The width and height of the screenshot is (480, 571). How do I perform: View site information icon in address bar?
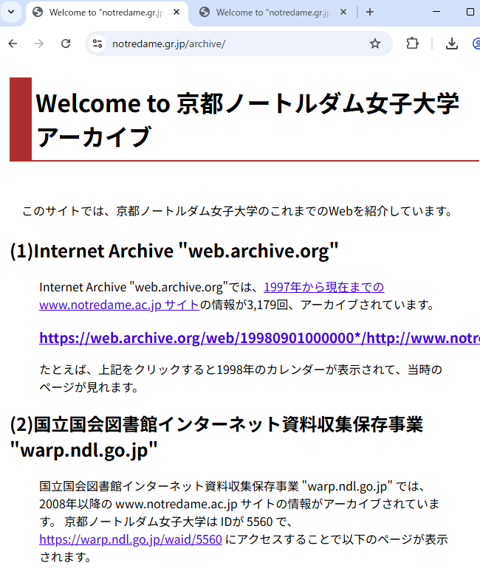[97, 44]
